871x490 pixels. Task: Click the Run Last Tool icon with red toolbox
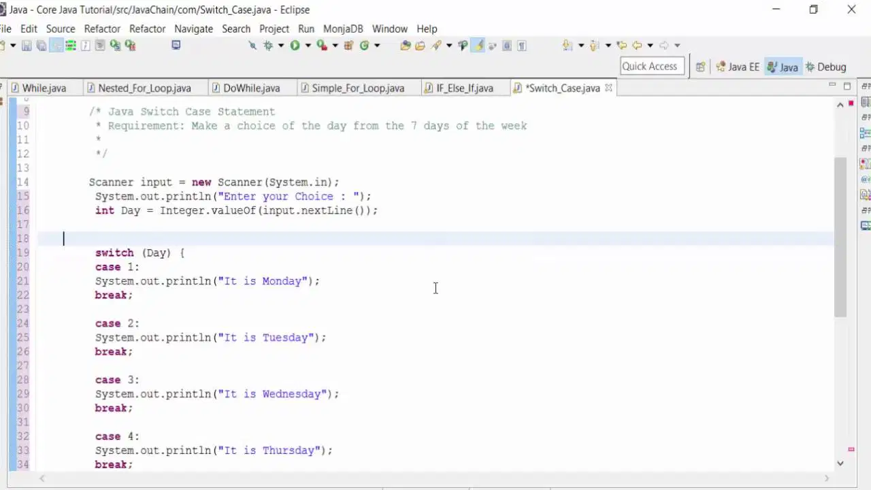click(x=322, y=46)
